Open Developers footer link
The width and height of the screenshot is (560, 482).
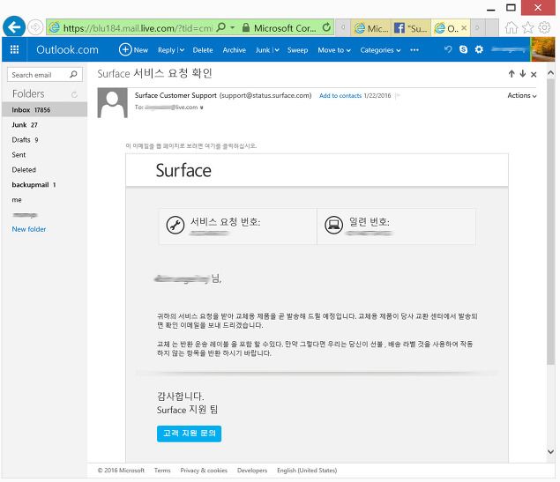tap(252, 471)
